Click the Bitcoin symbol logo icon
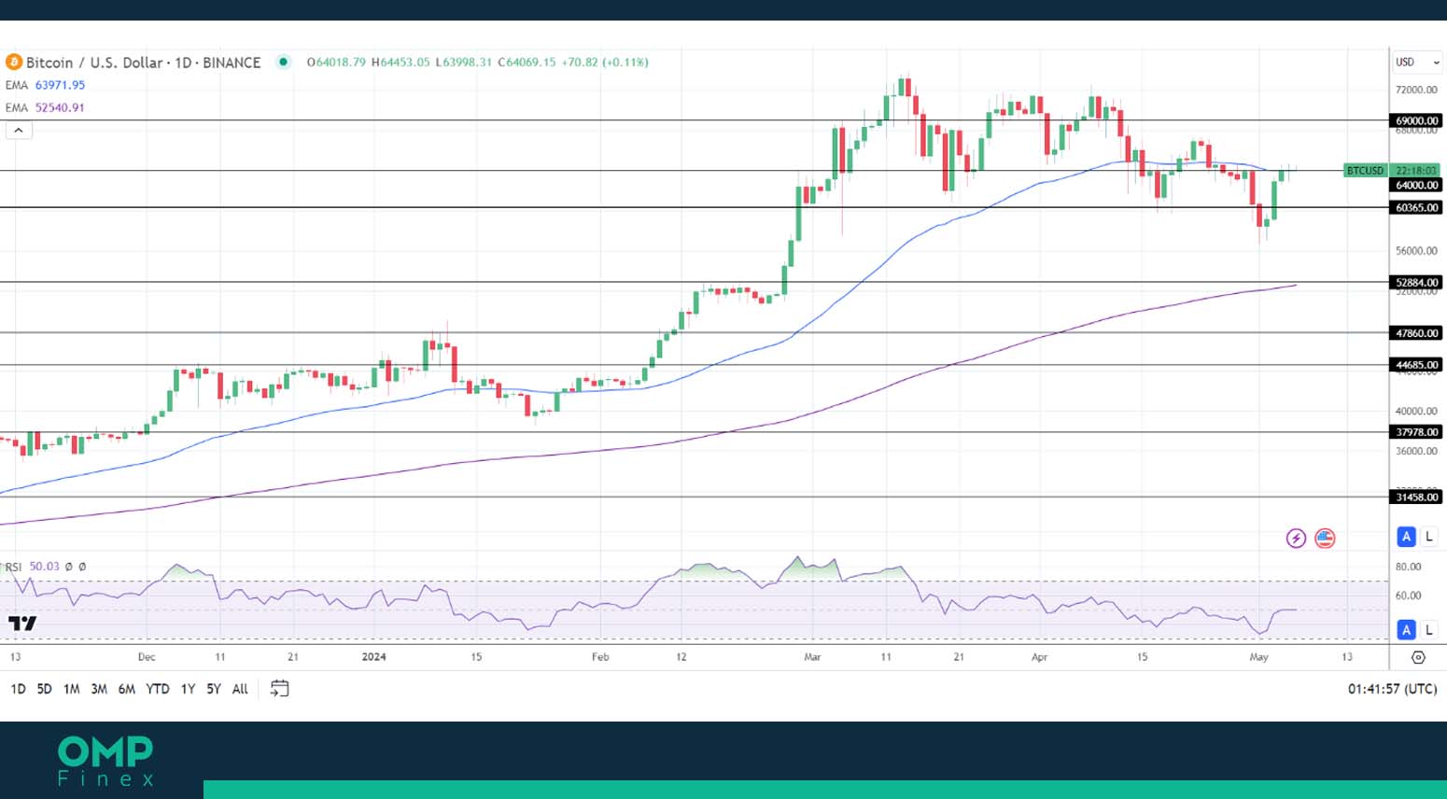 tap(13, 63)
